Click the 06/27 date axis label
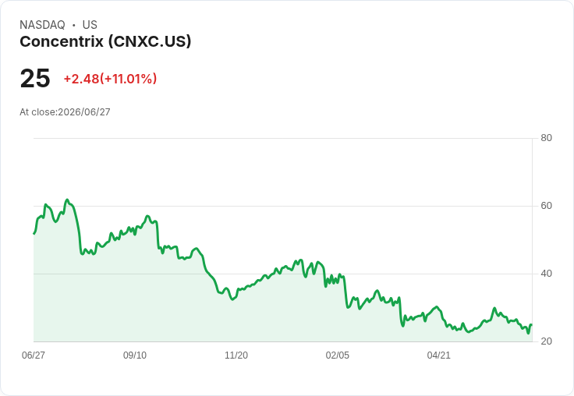Screen dimensions: 574x396 coord(34,355)
